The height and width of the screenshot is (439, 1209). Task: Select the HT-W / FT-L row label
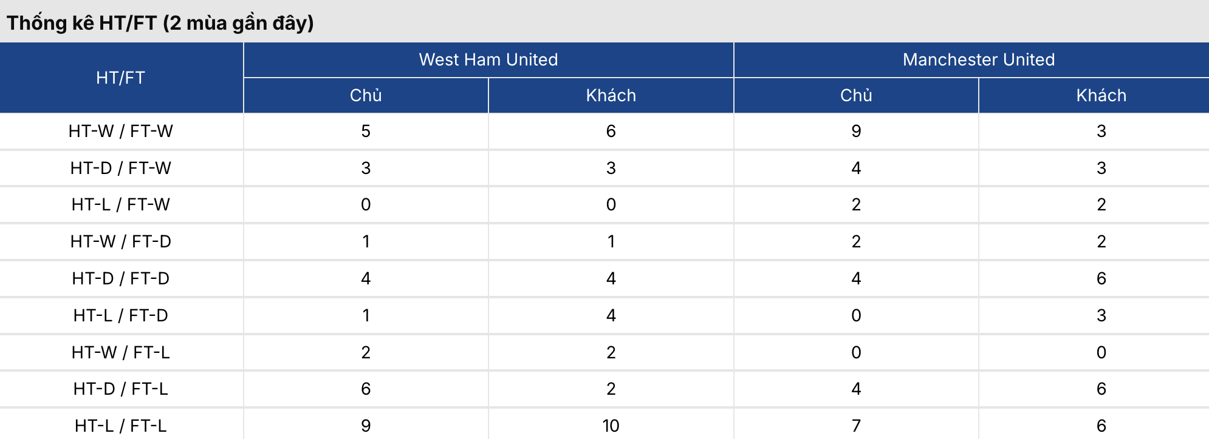tap(120, 352)
